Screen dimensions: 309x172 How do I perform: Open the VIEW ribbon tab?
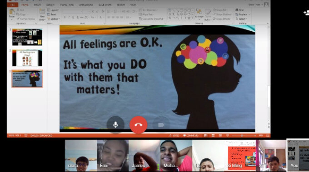133,5
